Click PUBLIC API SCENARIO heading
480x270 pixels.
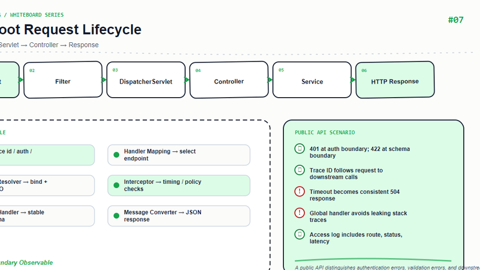[x=325, y=133]
